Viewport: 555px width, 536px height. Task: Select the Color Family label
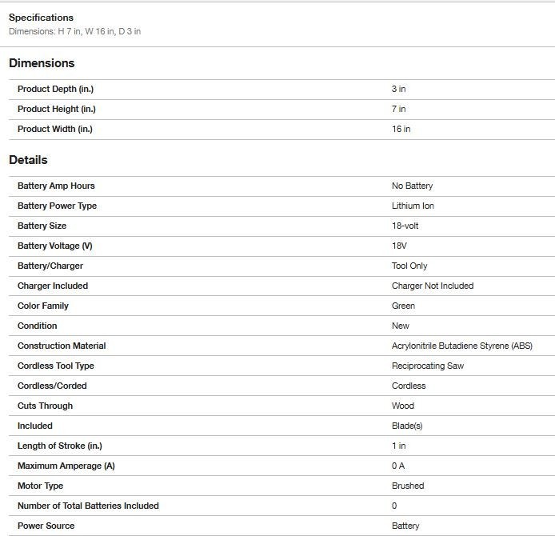tap(43, 306)
